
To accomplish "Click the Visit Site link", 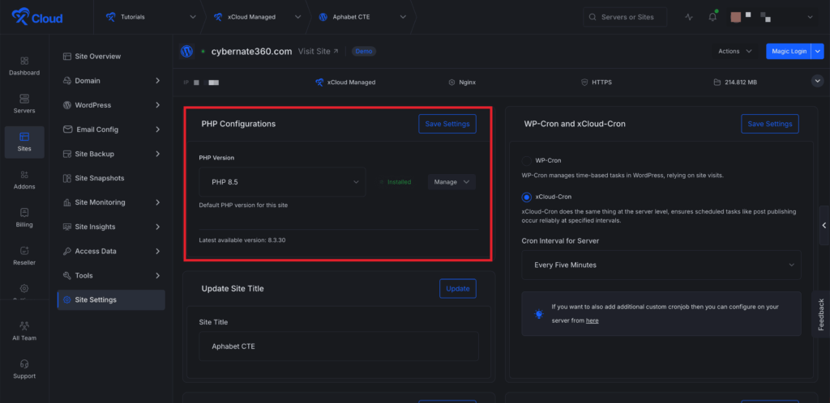I will tap(319, 51).
